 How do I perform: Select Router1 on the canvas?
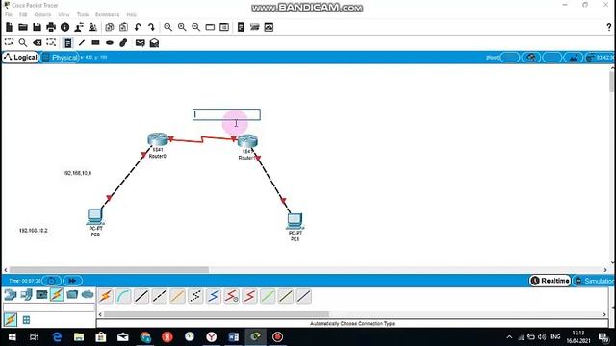(x=247, y=141)
